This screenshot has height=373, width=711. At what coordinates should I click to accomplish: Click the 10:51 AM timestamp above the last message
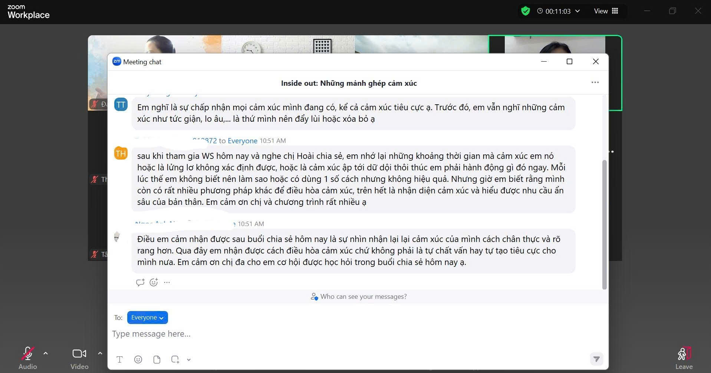251,224
